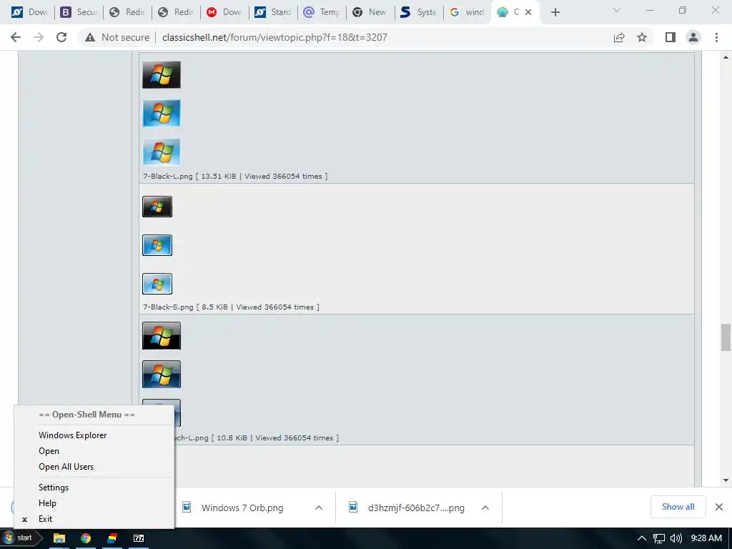
Task: Share this page using share icon
Action: coord(619,37)
